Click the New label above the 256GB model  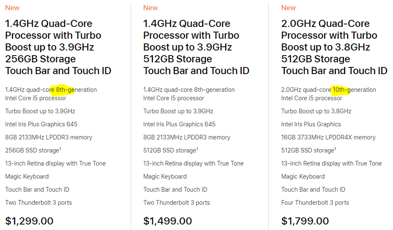pyautogui.click(x=12, y=8)
